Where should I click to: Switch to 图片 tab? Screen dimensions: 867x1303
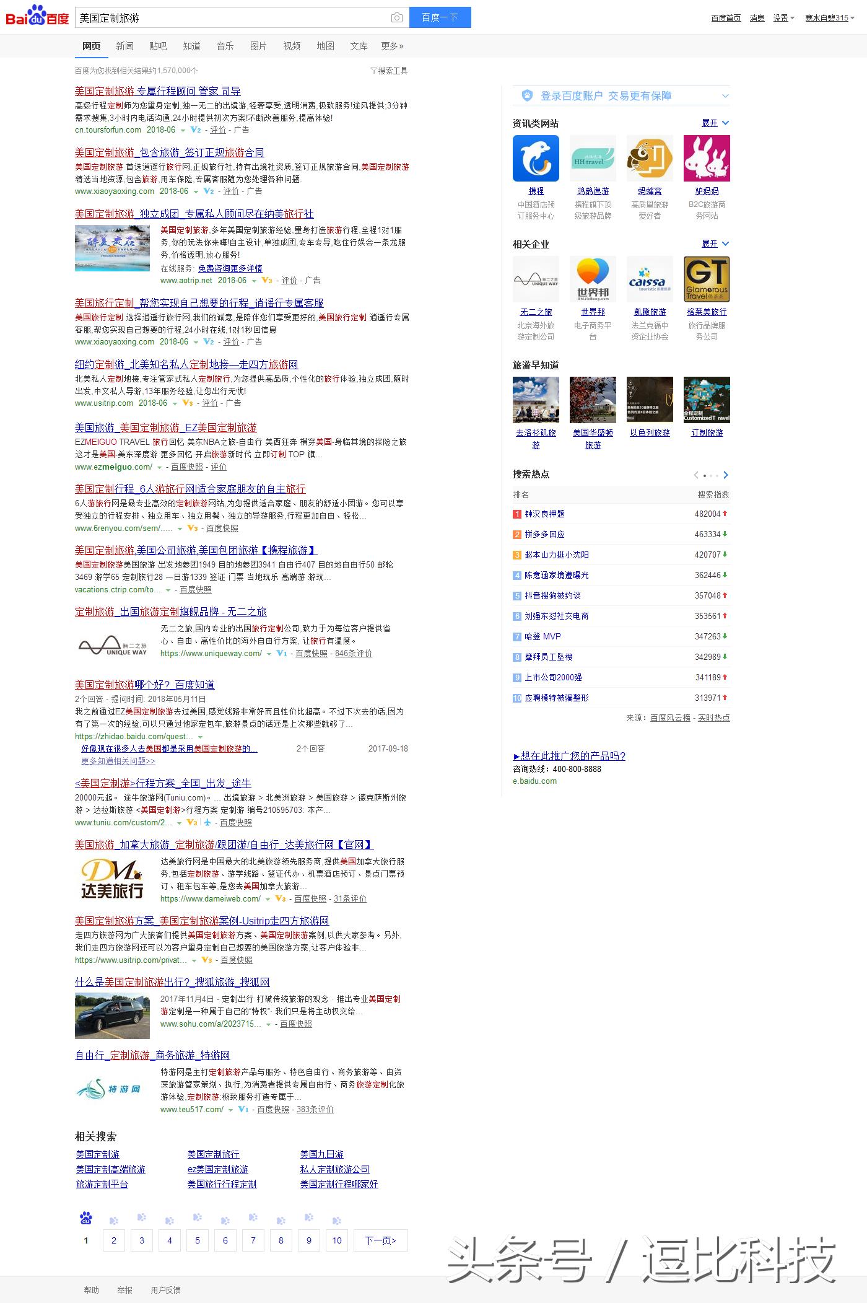click(258, 46)
